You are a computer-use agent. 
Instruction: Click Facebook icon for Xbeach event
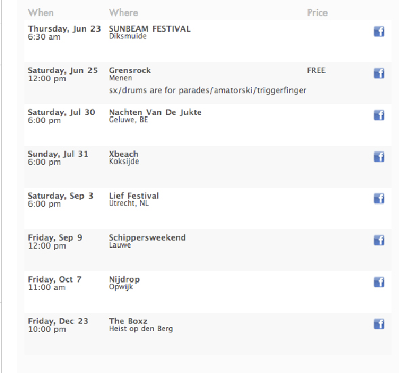[379, 157]
